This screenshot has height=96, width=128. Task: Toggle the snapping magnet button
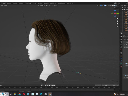(x=50, y=6)
